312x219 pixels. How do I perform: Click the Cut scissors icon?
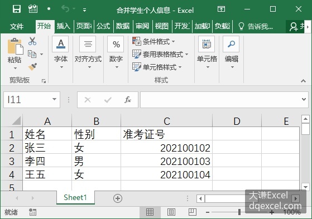[x=32, y=41]
